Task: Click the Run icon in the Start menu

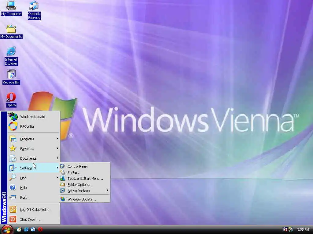Action: [x=13, y=197]
